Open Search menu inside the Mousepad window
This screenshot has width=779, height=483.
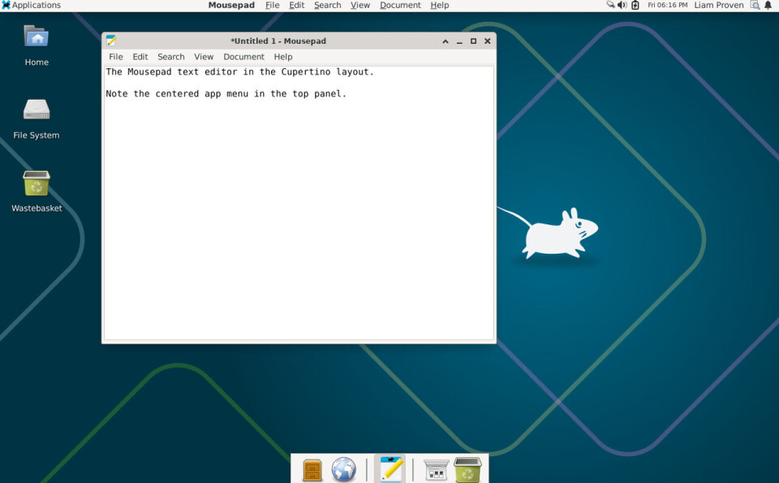coord(171,57)
